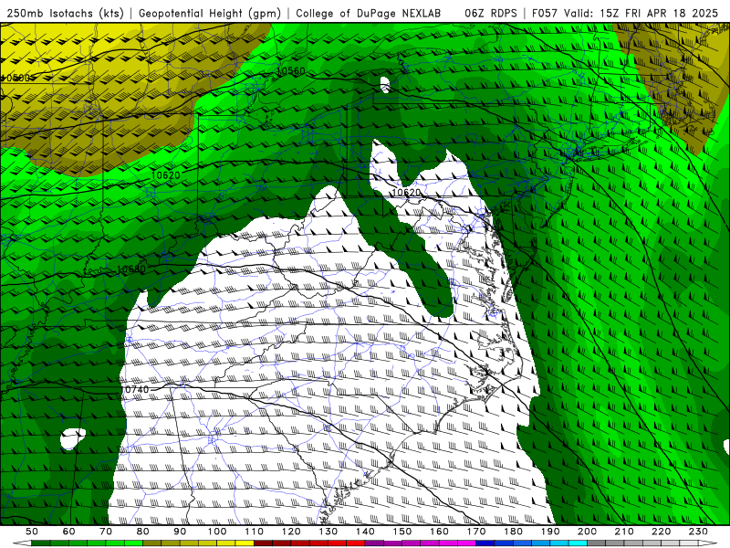Pick the yellow color bar segment below 100
The height and width of the screenshot is (548, 730).
point(226,543)
